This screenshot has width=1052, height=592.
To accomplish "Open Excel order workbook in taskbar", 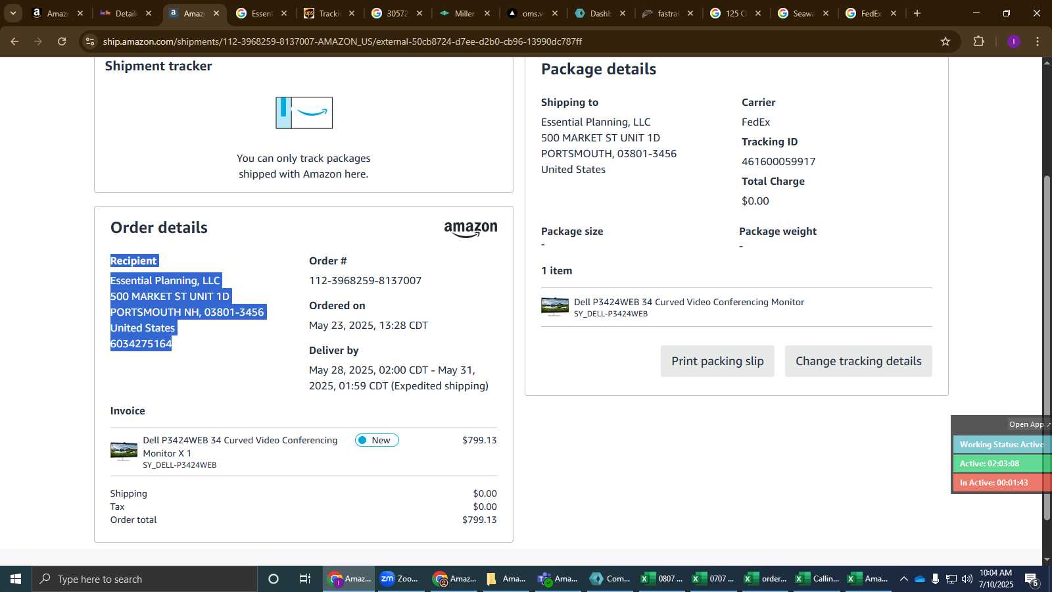I will point(765,579).
